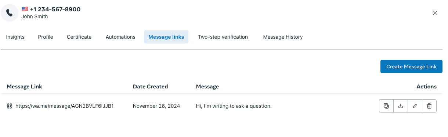Go to the Certificate tab
Image resolution: width=448 pixels, height=137 pixels.
[79, 37]
